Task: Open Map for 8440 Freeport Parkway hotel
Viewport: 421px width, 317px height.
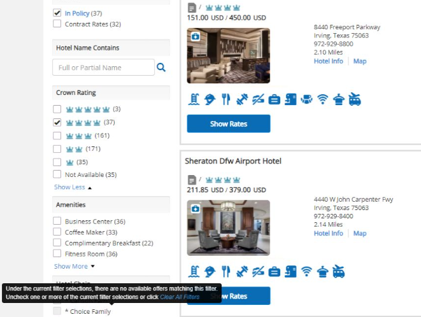Action: [x=360, y=61]
